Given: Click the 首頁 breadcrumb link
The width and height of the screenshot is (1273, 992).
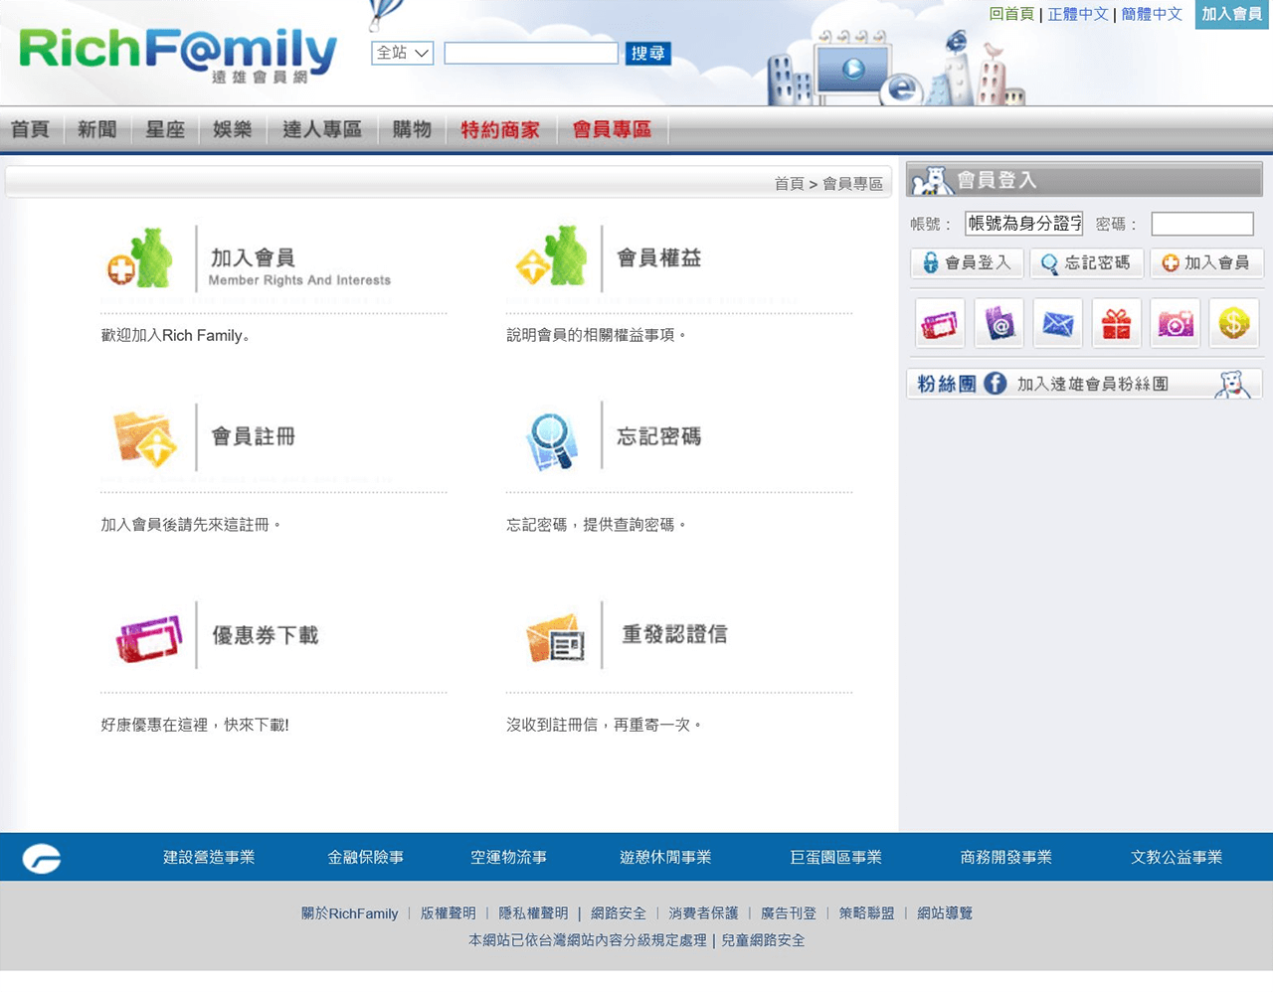Looking at the screenshot, I should (x=789, y=184).
